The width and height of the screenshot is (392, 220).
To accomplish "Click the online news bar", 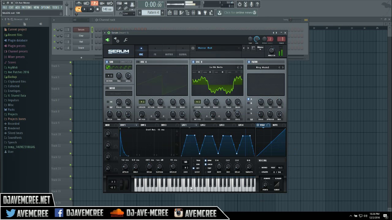I will point(240,13).
